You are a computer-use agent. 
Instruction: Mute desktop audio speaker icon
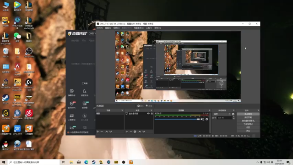tap(202, 119)
